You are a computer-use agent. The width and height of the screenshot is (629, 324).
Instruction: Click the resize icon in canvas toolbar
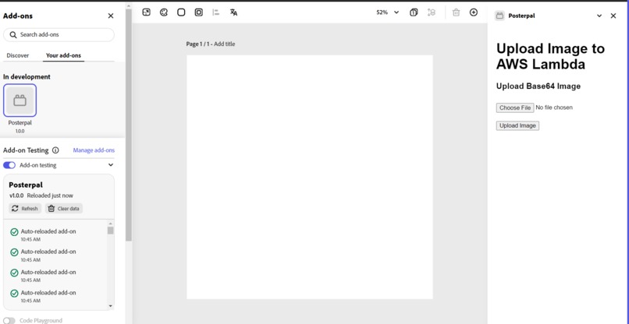[147, 12]
